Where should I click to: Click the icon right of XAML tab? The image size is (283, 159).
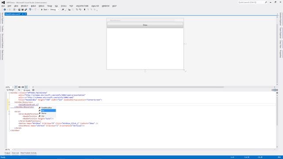[33, 90]
